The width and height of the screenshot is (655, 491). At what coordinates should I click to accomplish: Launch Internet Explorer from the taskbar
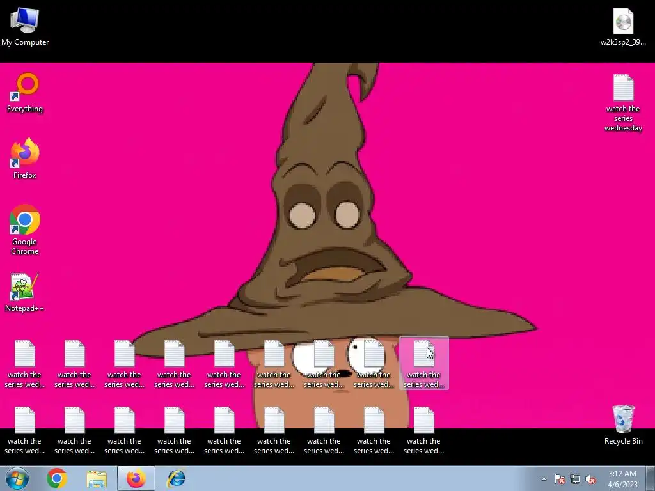click(177, 478)
